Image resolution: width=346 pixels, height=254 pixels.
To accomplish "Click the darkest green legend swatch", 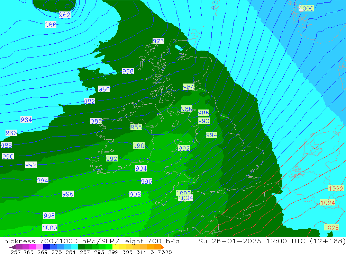I will pos(81,247).
